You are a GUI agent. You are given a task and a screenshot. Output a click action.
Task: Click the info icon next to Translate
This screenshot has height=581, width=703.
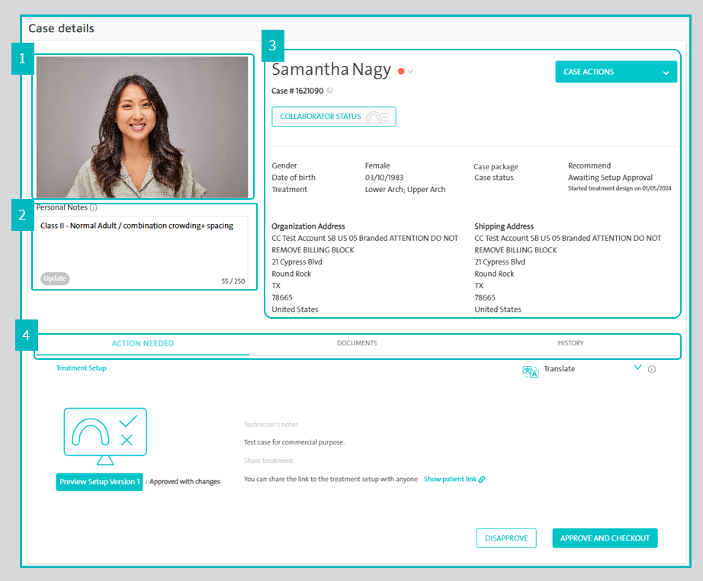(652, 369)
